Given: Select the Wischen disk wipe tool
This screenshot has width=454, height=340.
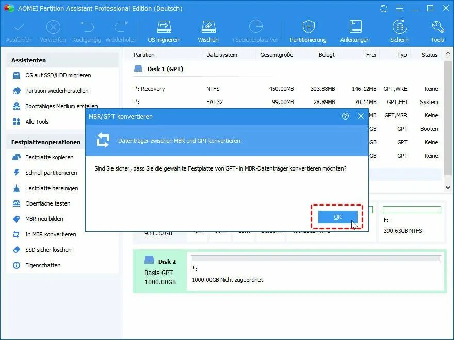Looking at the screenshot, I should click(x=208, y=29).
